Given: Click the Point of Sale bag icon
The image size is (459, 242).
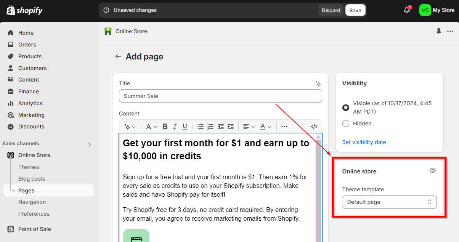Looking at the screenshot, I should (x=11, y=229).
